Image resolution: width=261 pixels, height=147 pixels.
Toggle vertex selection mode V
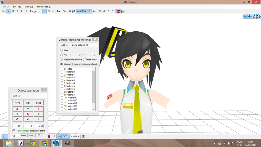(8, 11)
